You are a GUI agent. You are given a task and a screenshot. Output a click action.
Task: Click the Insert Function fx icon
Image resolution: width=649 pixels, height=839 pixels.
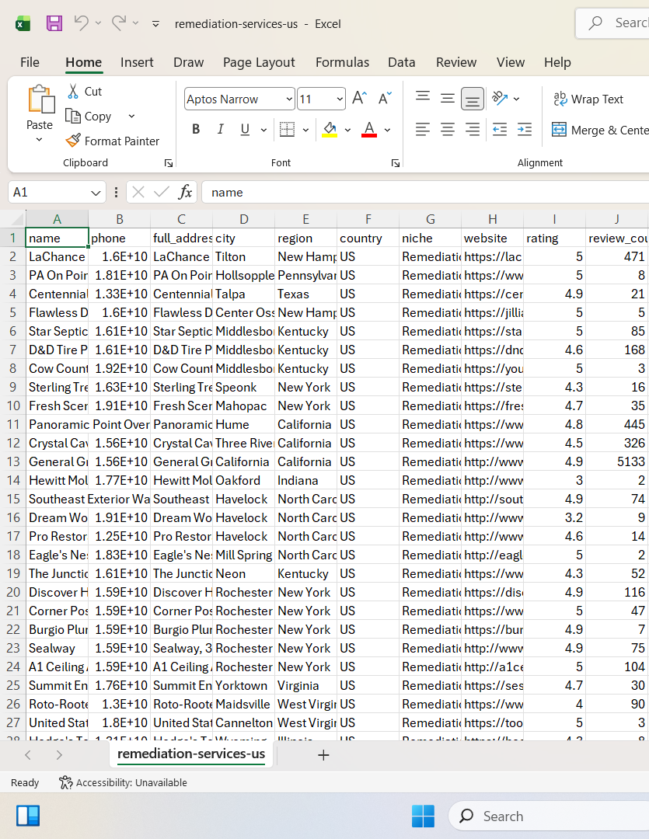[185, 192]
